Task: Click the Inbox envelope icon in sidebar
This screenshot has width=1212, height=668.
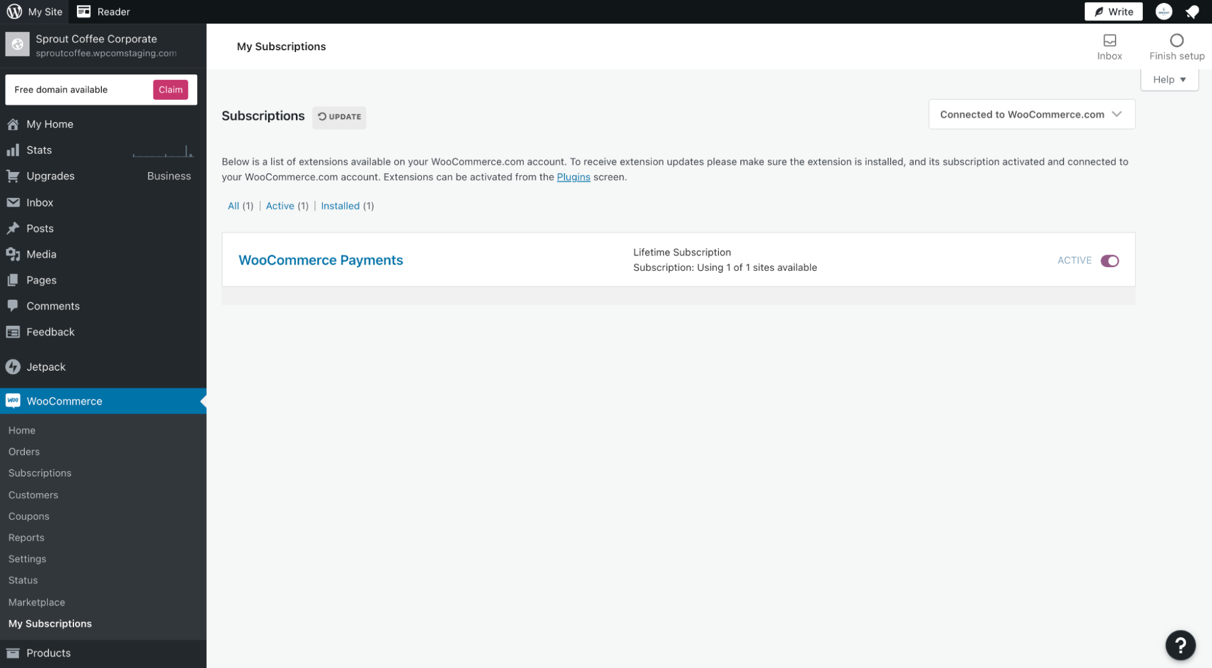Action: pos(13,202)
